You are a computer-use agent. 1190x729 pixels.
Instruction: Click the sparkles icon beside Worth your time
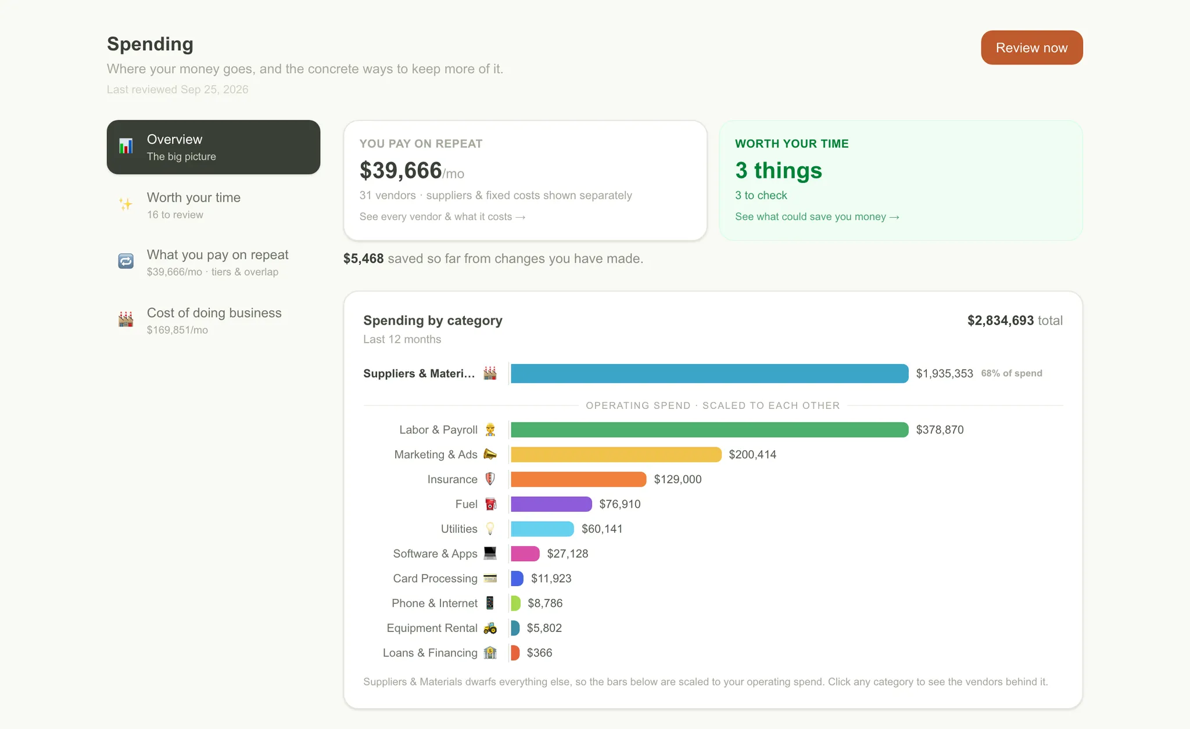[x=126, y=204]
